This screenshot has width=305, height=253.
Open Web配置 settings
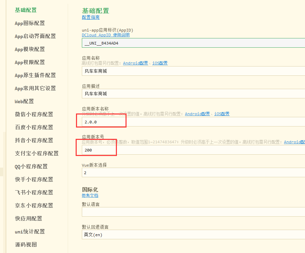(24, 101)
